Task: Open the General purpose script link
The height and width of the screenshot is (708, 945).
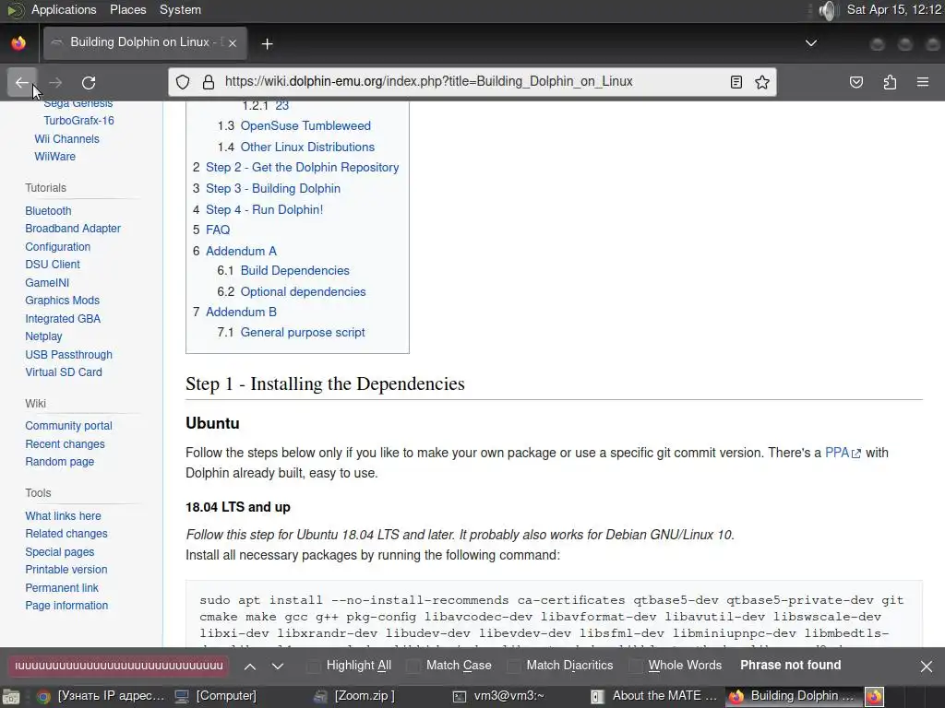Action: tap(303, 332)
